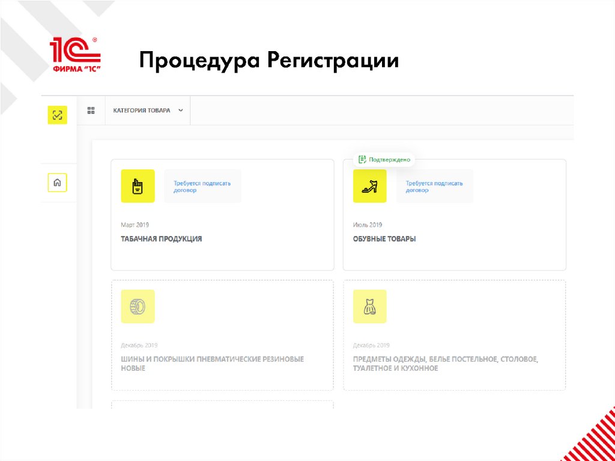Click the Март 2019 date label

pyautogui.click(x=135, y=225)
